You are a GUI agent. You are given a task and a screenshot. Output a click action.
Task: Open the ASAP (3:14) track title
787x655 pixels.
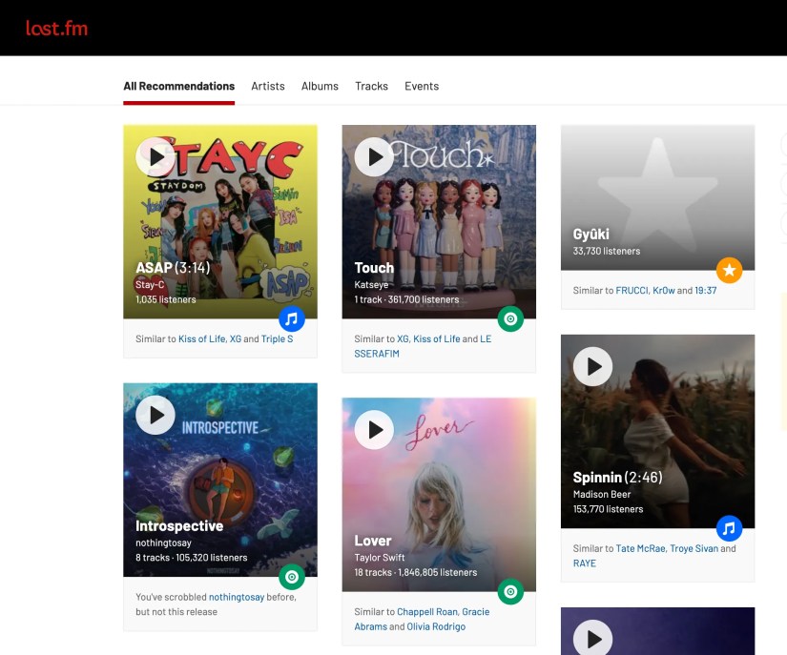(173, 267)
